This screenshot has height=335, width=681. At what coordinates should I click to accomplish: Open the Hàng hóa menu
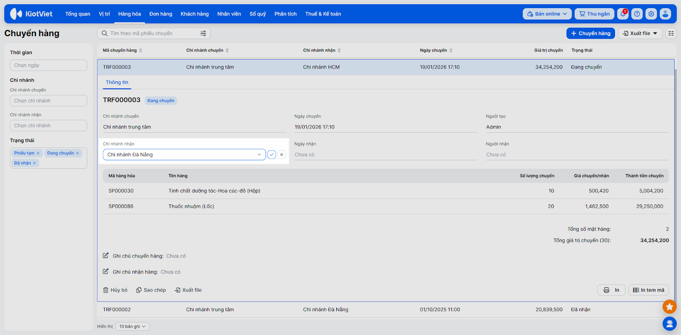tap(129, 14)
